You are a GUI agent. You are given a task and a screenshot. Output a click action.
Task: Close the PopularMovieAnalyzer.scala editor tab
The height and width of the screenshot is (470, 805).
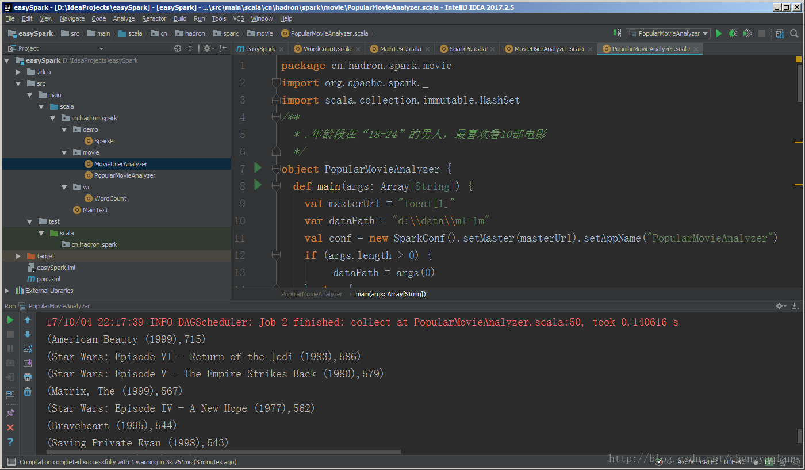696,49
